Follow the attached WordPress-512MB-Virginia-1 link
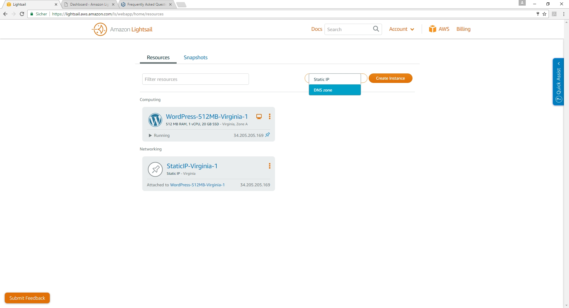 tap(197, 185)
